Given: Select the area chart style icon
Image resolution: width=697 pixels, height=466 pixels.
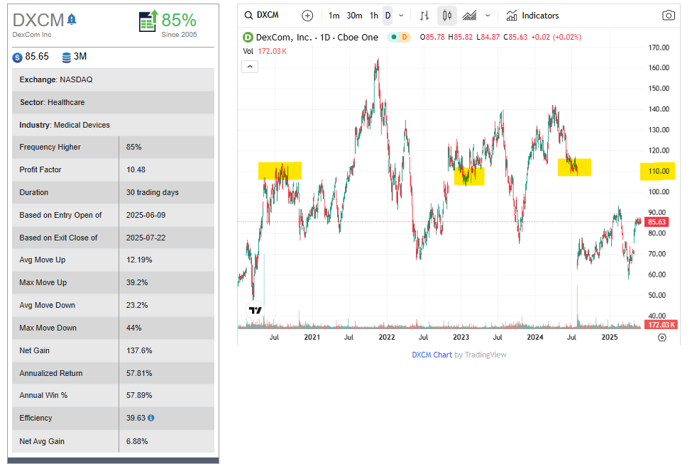Looking at the screenshot, I should point(469,16).
